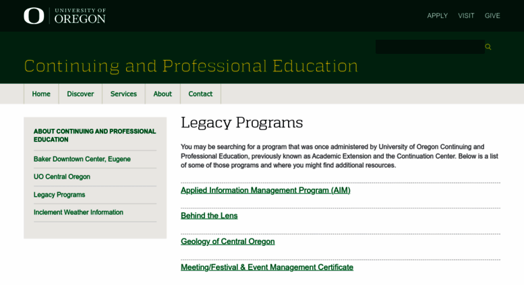The width and height of the screenshot is (524, 285).
Task: Select Inclement Weather Information sidebar link
Action: pyautogui.click(x=78, y=212)
